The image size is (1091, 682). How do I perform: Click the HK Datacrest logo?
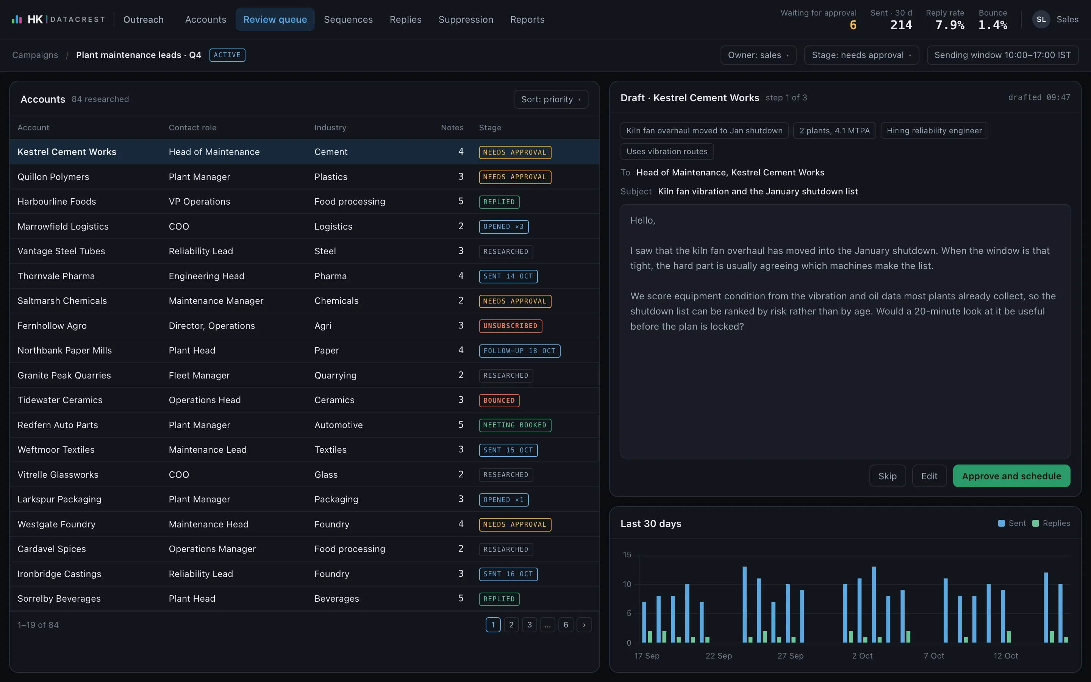coord(59,19)
